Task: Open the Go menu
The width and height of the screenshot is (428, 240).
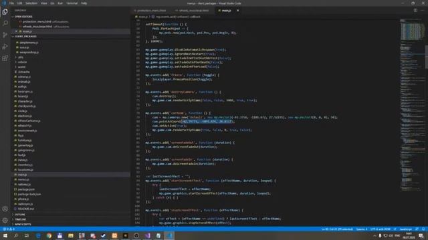Action: (x=52, y=3)
